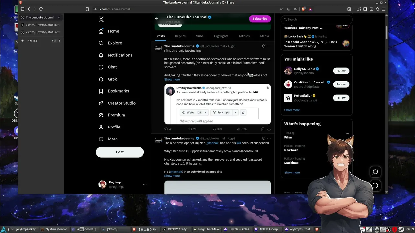Viewport: 415px width, 233px height.
Task: Open Notifications in the X sidebar
Action: [x=115, y=55]
